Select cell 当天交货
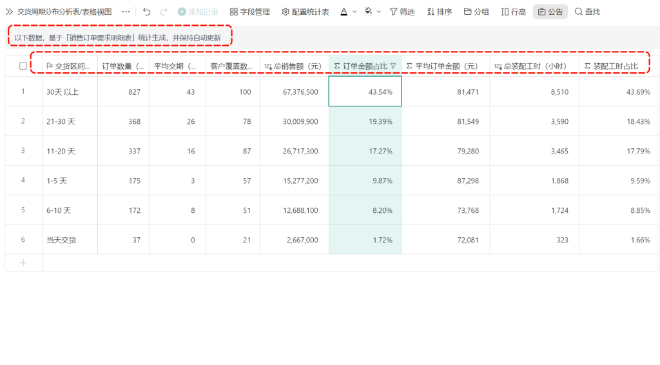This screenshot has width=660, height=365. pyautogui.click(x=70, y=240)
